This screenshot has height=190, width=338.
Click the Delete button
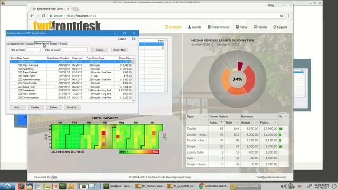(x=54, y=107)
